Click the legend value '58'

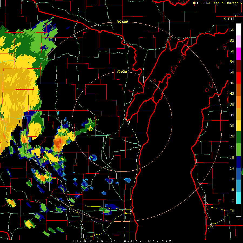tap(232, 51)
